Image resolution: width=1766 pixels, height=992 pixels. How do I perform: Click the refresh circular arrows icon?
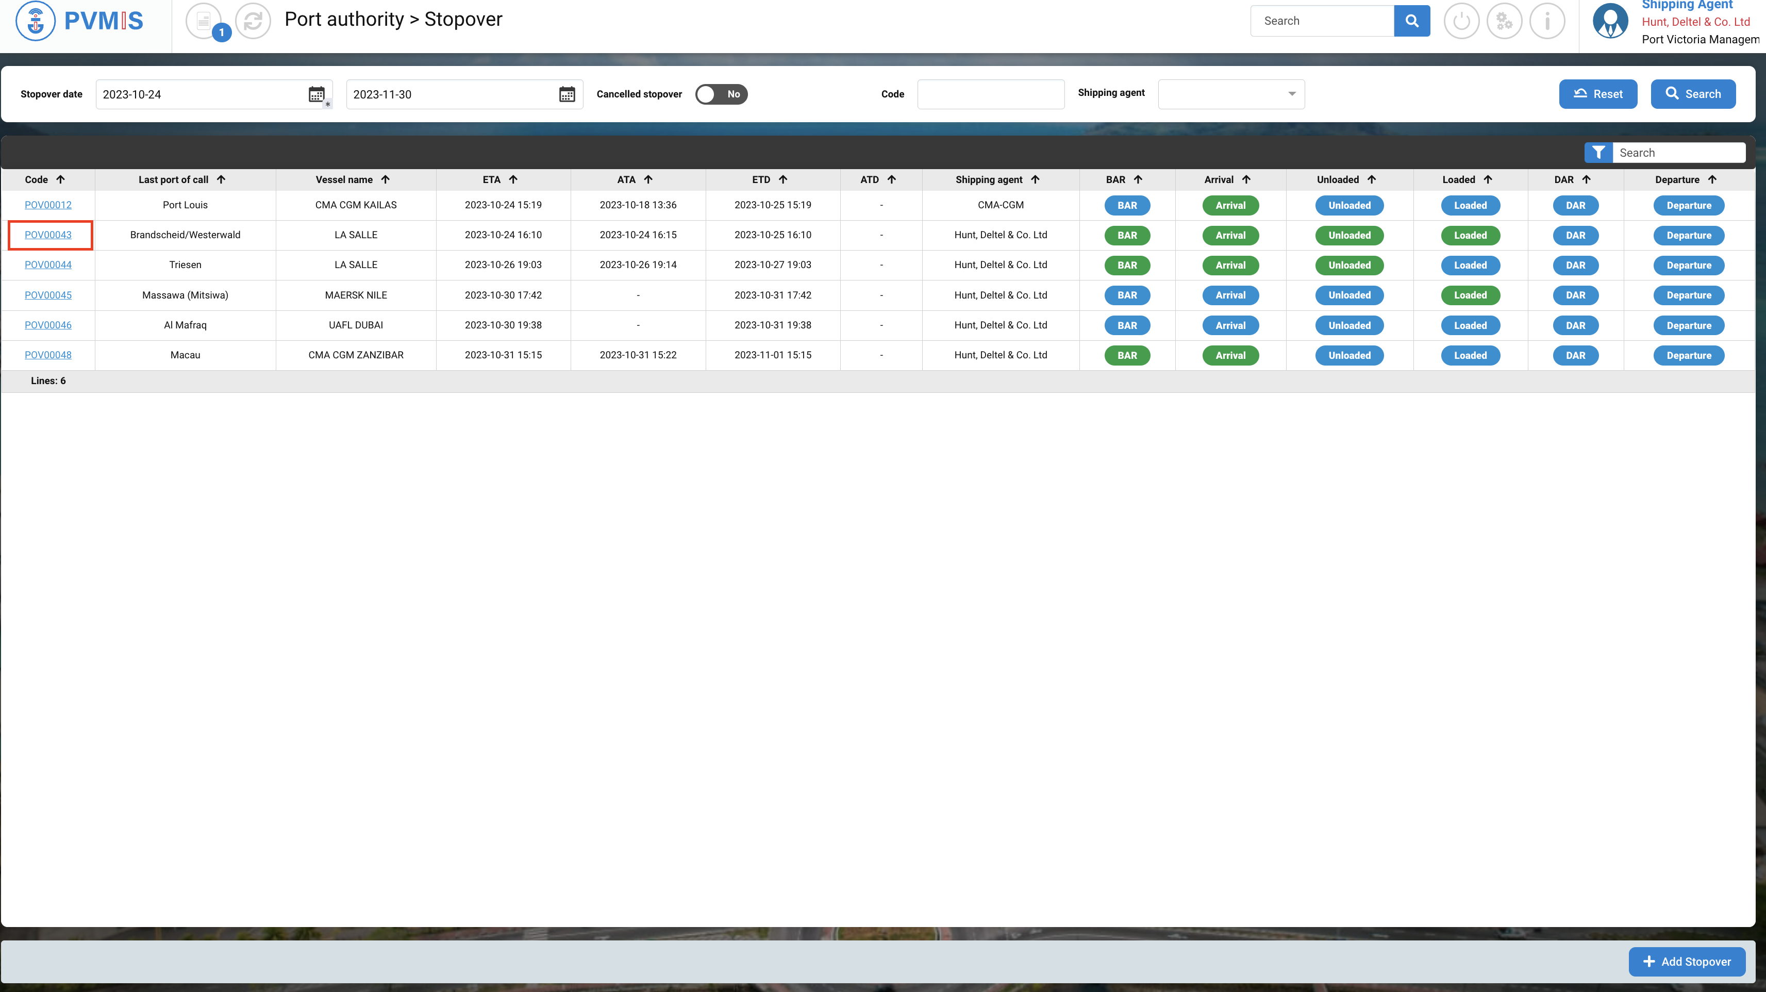point(253,21)
